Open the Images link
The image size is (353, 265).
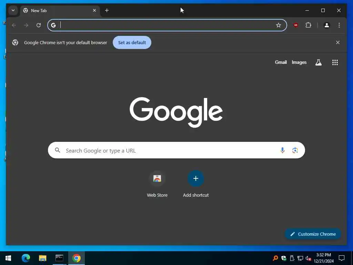pyautogui.click(x=299, y=62)
